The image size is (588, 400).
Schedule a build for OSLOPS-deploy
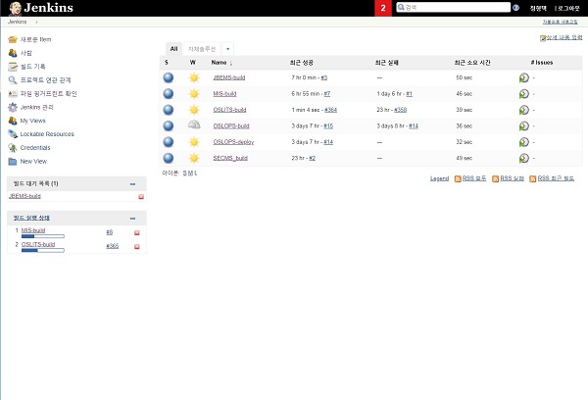[x=524, y=142]
